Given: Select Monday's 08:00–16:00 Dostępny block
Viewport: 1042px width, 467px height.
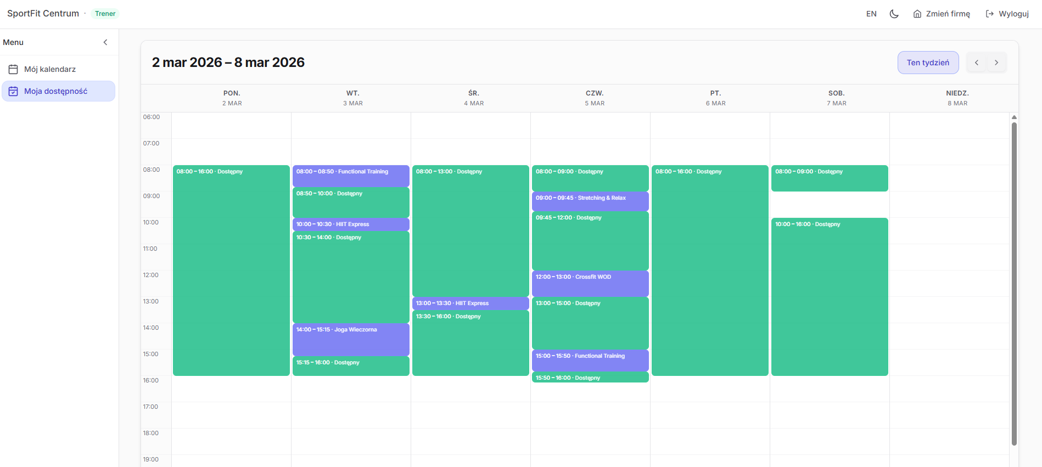Looking at the screenshot, I should tap(231, 270).
